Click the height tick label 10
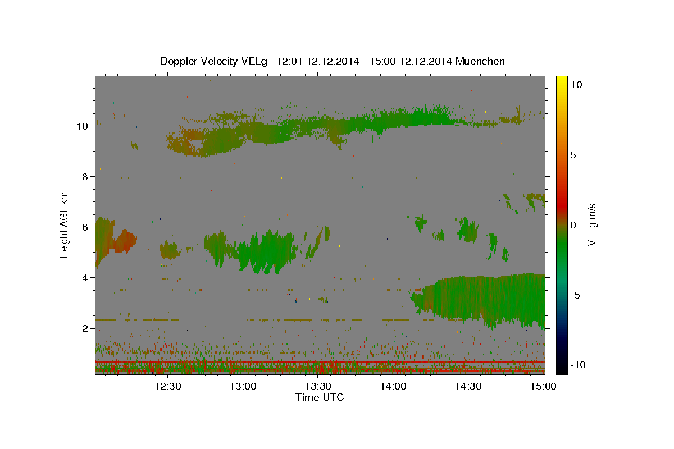The width and height of the screenshot is (674, 449). click(x=83, y=126)
